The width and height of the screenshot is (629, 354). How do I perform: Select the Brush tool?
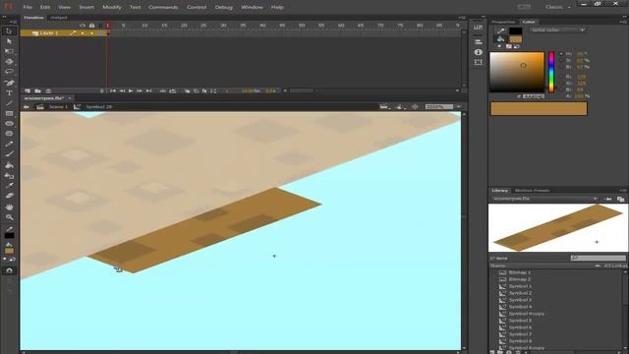9,154
